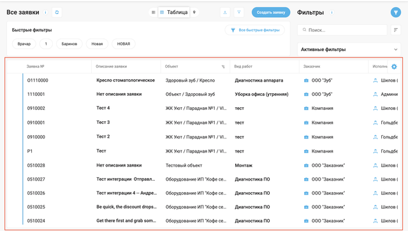Open Все быстрые фильтры
This screenshot has width=408, height=231.
(x=255, y=30)
